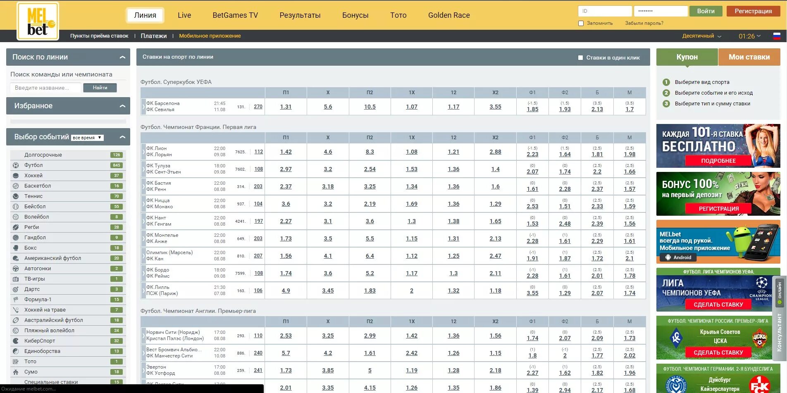Open the Десятичный odds format dropdown
This screenshot has height=393, width=787.
[x=701, y=36]
